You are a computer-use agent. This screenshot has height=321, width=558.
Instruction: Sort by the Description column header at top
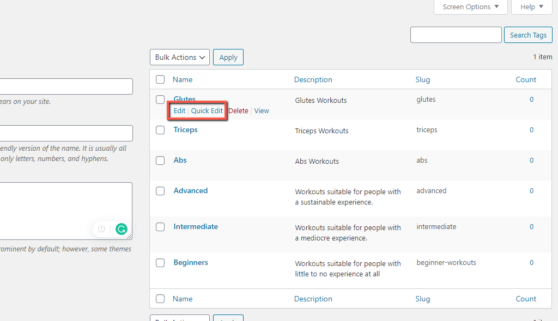point(313,79)
